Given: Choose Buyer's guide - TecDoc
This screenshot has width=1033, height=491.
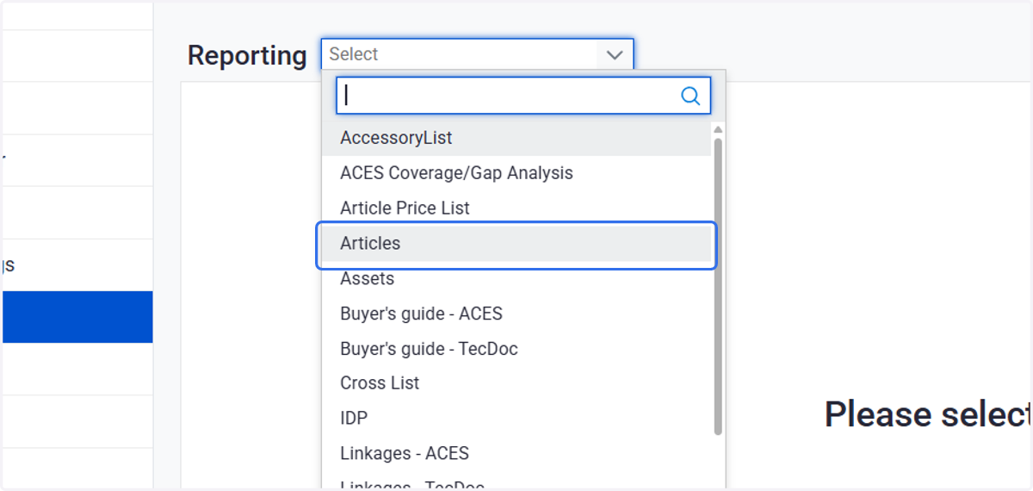Looking at the screenshot, I should coord(517,349).
